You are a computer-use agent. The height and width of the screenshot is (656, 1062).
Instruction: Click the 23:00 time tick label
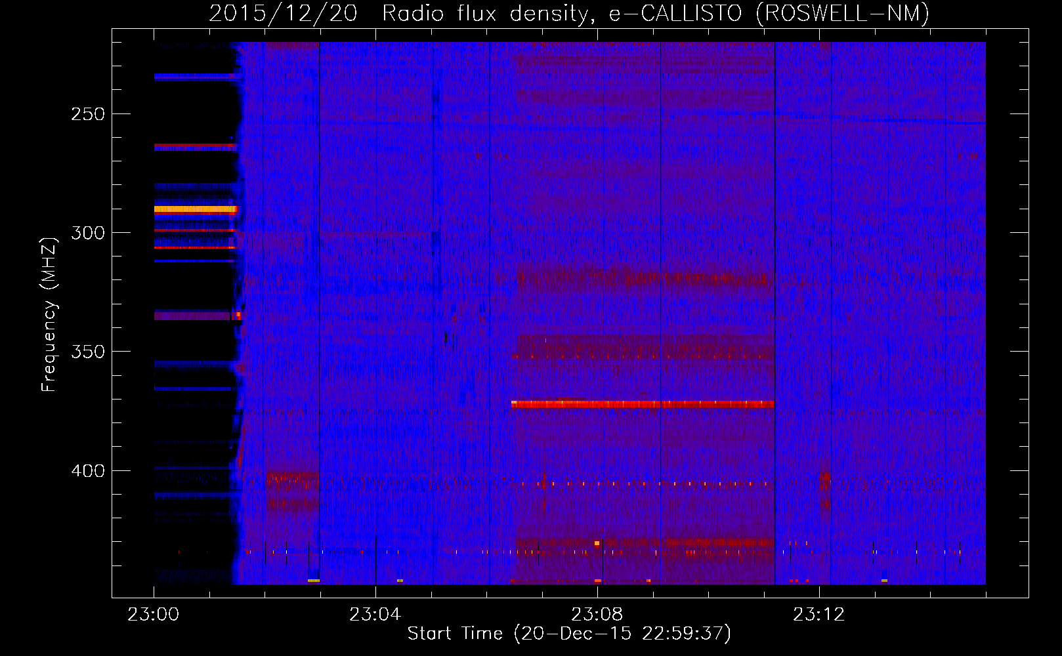click(x=154, y=615)
